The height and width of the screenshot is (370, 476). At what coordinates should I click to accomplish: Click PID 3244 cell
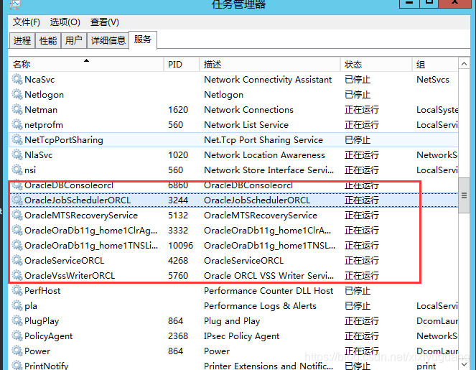[178, 200]
